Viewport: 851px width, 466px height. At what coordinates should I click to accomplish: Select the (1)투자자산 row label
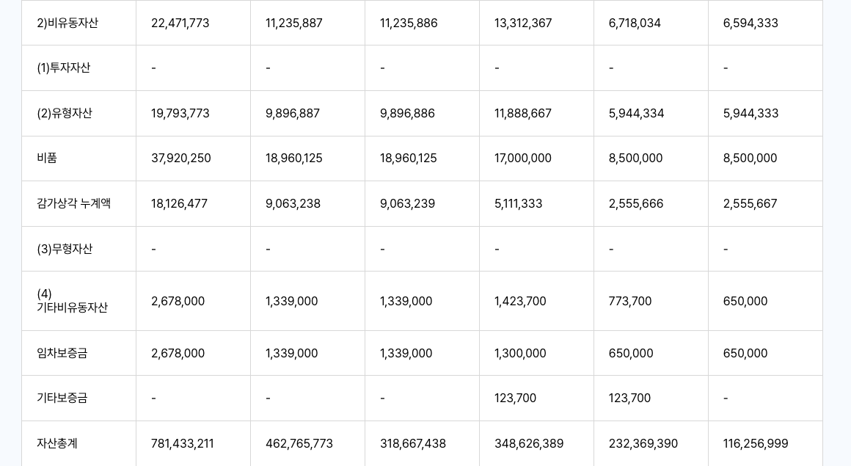(x=64, y=68)
